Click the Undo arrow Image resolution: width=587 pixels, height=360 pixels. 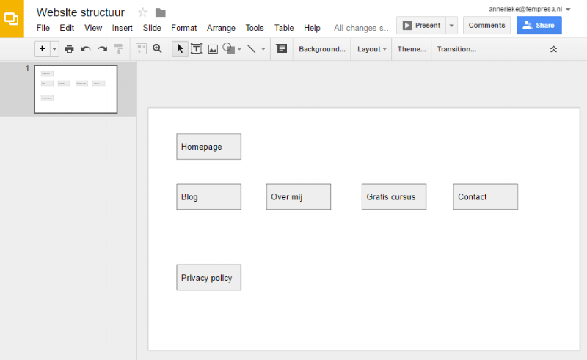(86, 49)
